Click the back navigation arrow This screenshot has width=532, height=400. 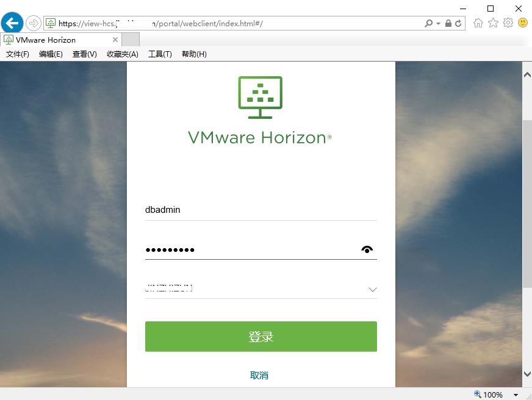pyautogui.click(x=12, y=23)
